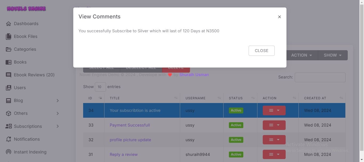This screenshot has width=364, height=162.
Task: Expand the Subscriptions submenu chevron
Action: tap(58, 126)
